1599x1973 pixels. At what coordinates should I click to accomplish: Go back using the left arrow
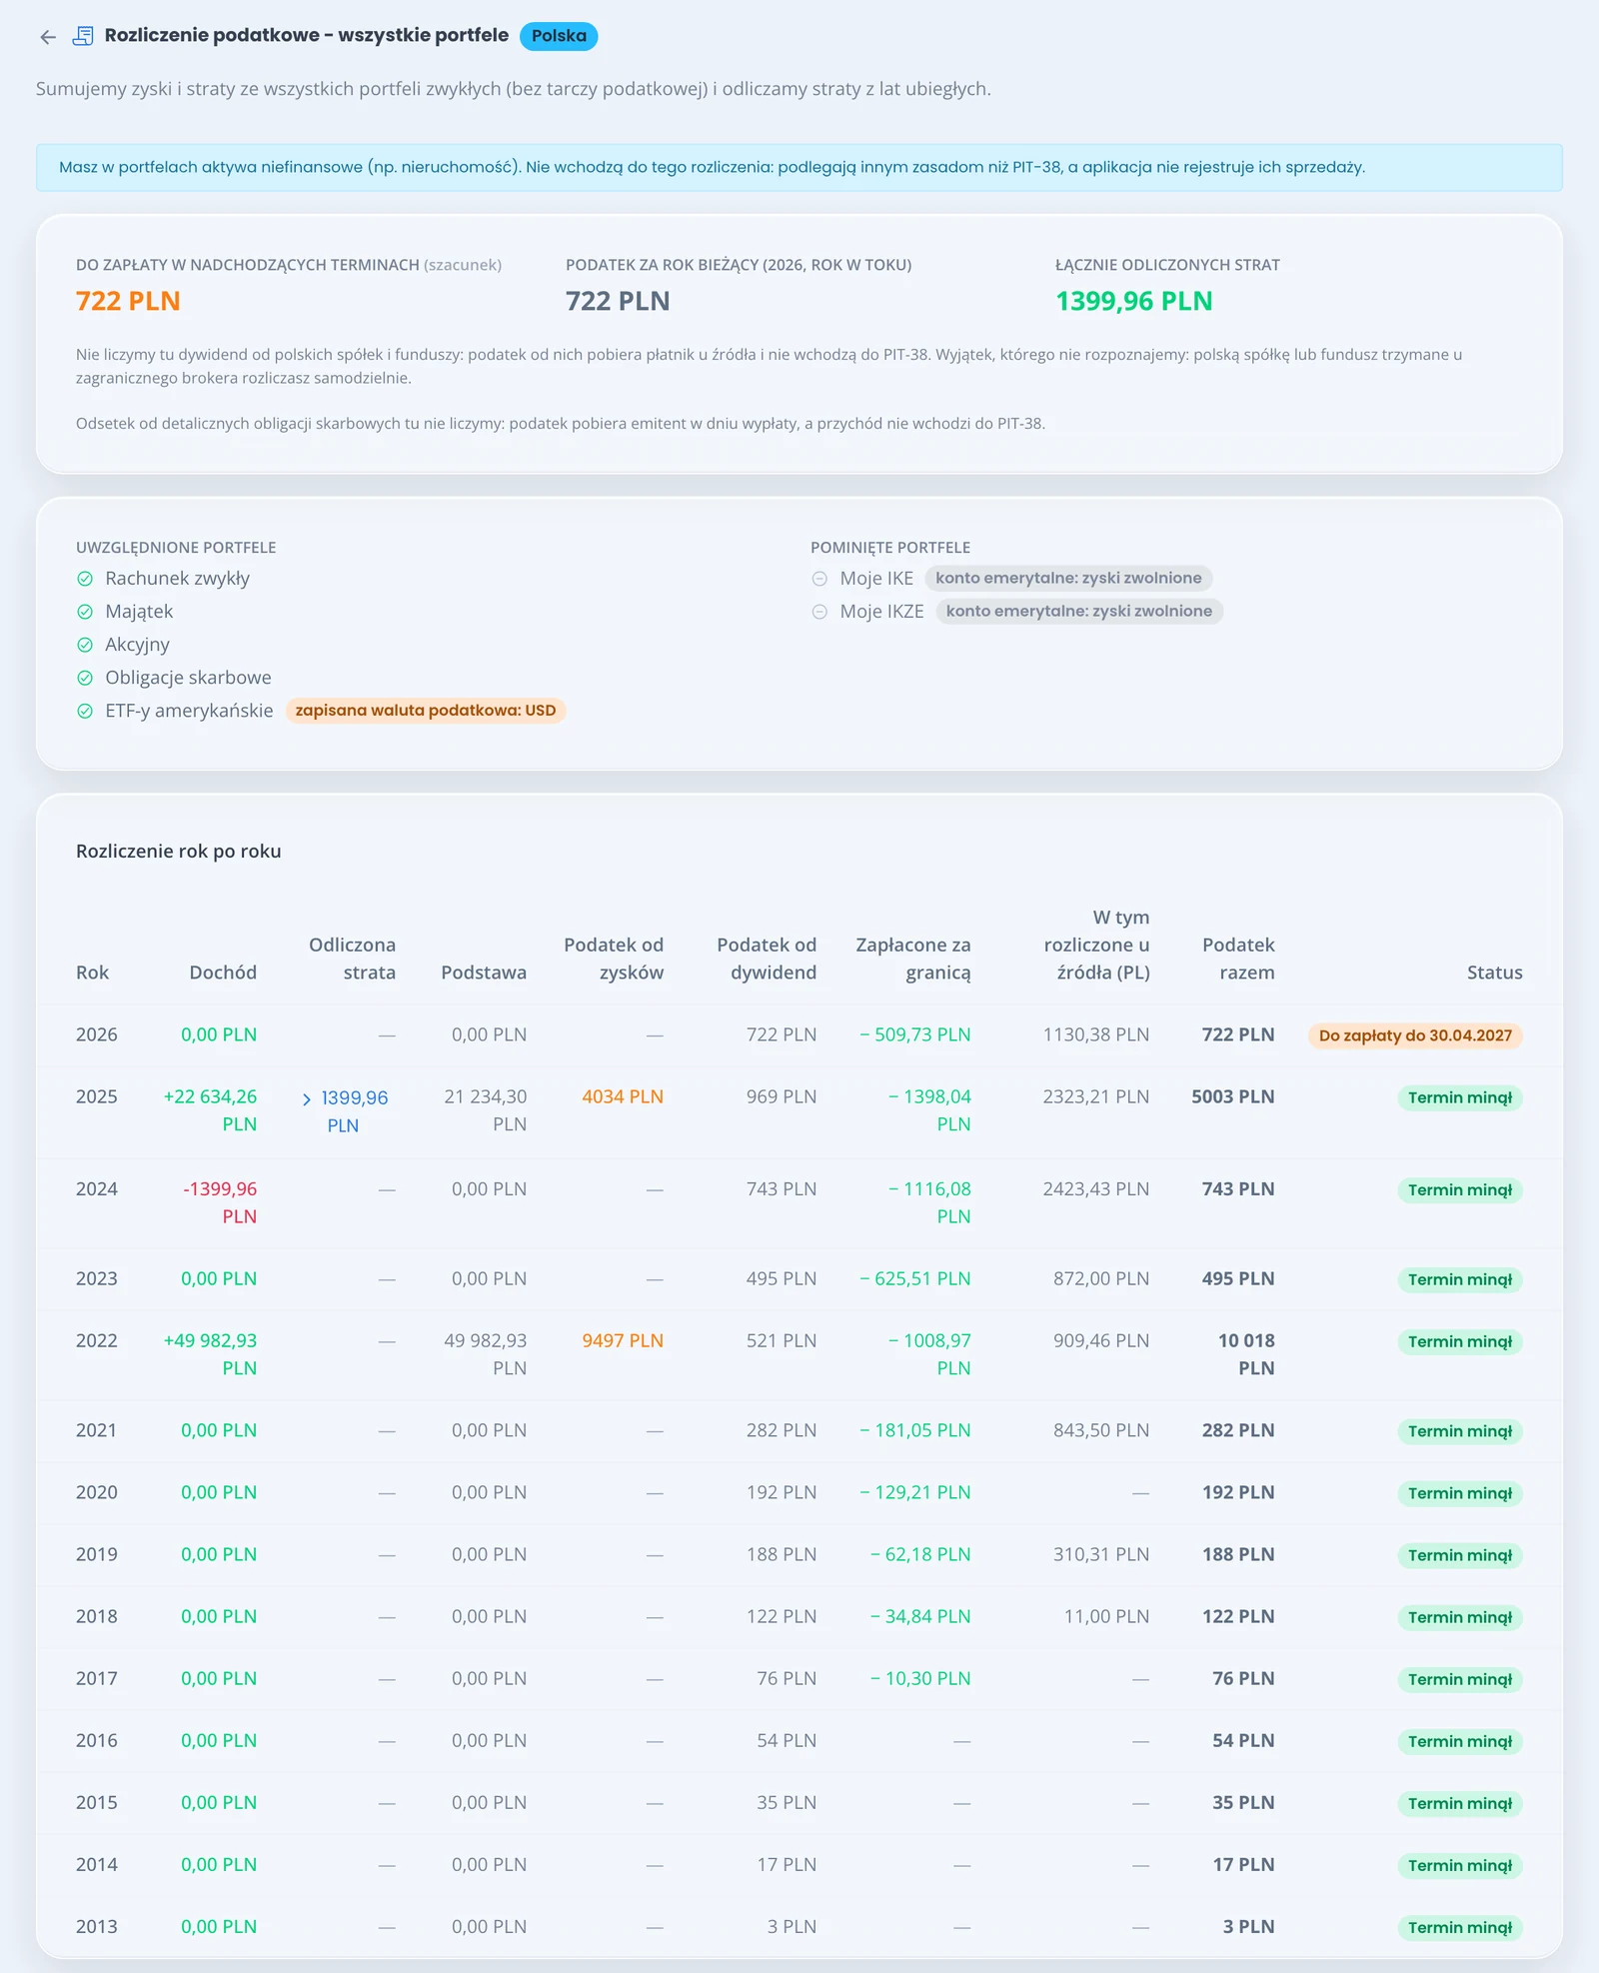[x=48, y=37]
